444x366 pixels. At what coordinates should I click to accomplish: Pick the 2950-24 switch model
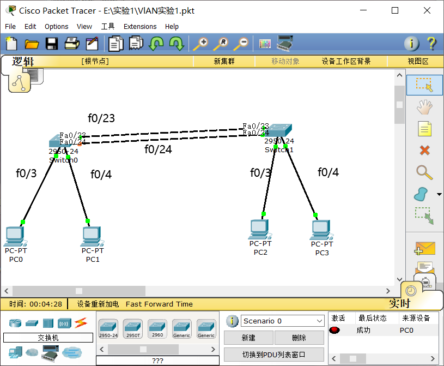(x=108, y=329)
